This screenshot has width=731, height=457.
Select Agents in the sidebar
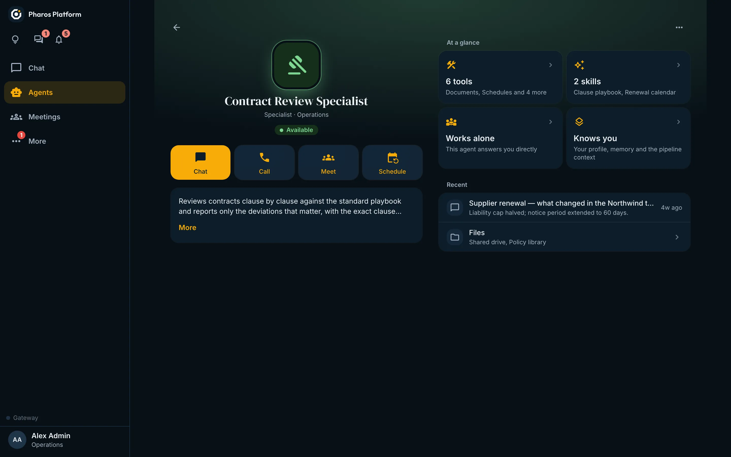[65, 92]
